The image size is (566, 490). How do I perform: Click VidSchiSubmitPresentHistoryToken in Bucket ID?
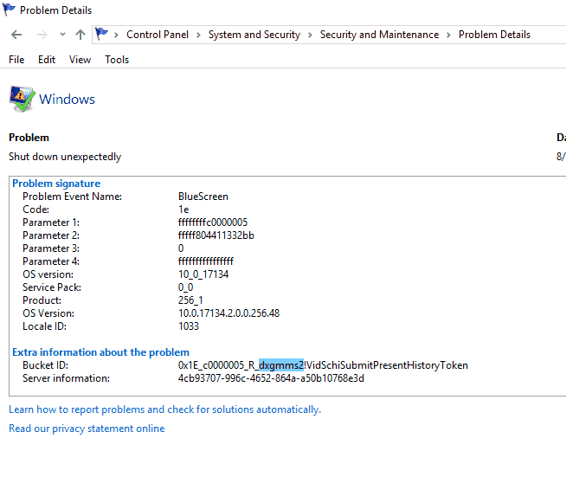click(387, 365)
